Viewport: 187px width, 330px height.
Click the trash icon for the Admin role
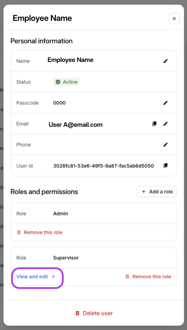tap(19, 232)
